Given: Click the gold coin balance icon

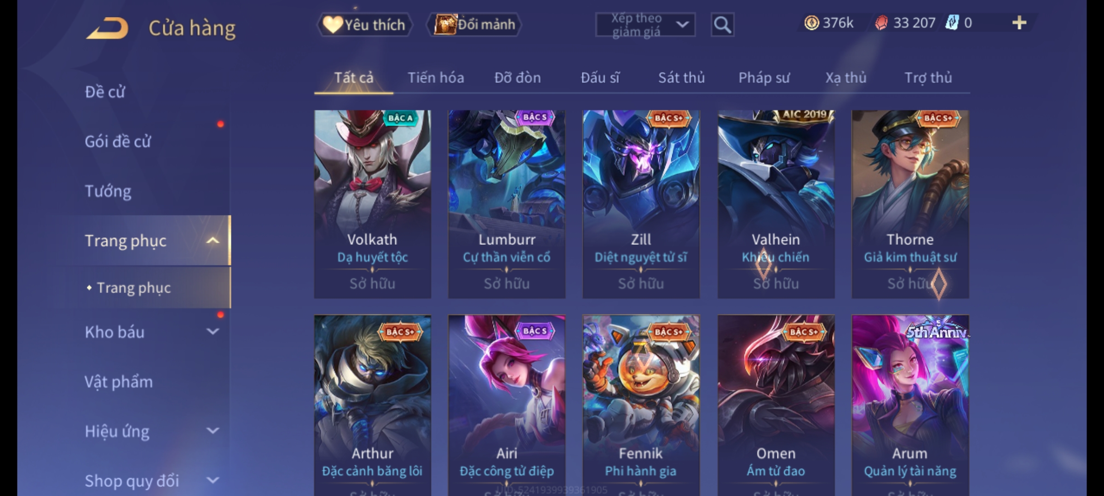Looking at the screenshot, I should click(811, 23).
